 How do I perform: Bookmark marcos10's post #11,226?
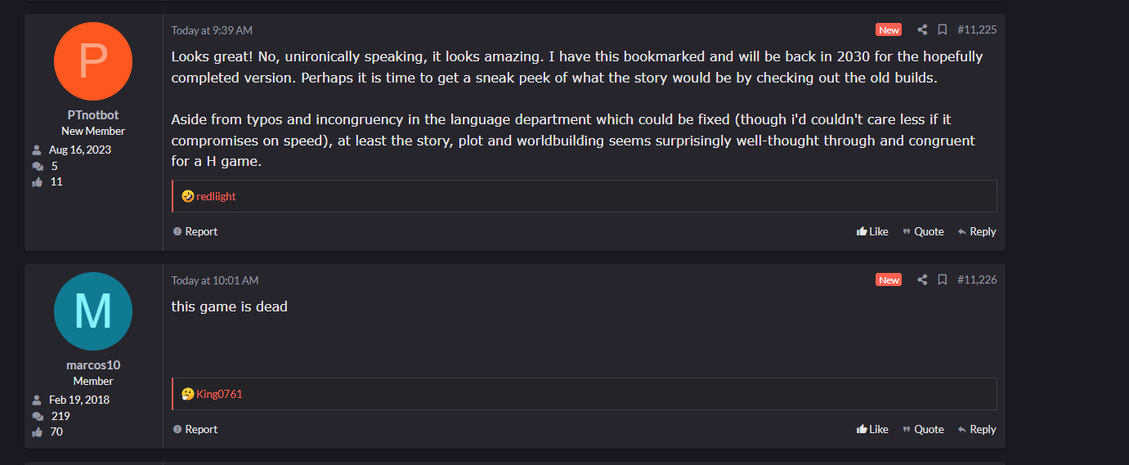click(942, 279)
